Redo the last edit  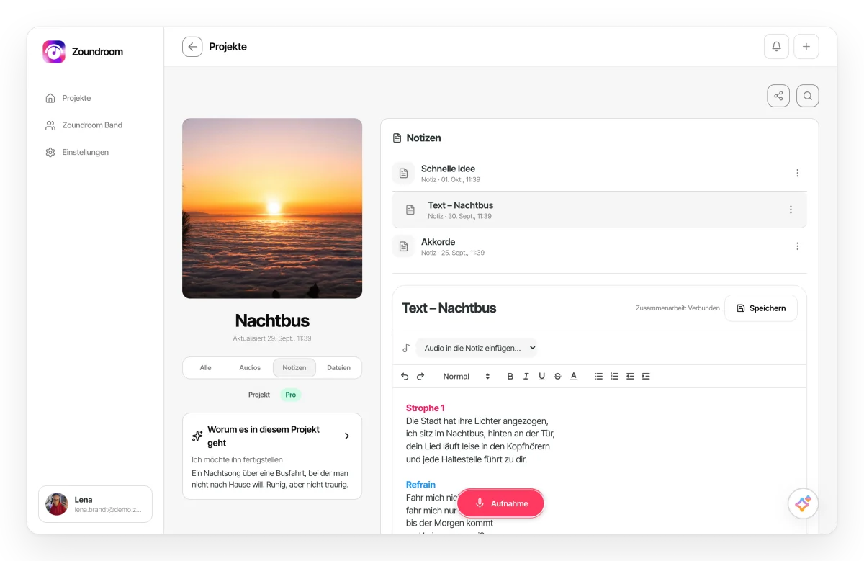point(420,377)
